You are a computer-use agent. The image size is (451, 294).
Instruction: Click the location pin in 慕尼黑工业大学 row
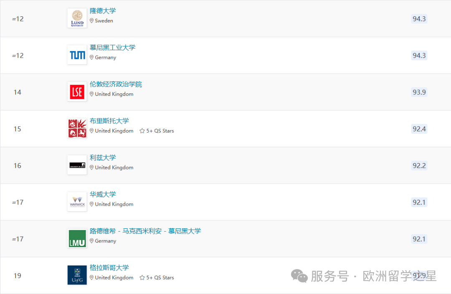[91, 57]
